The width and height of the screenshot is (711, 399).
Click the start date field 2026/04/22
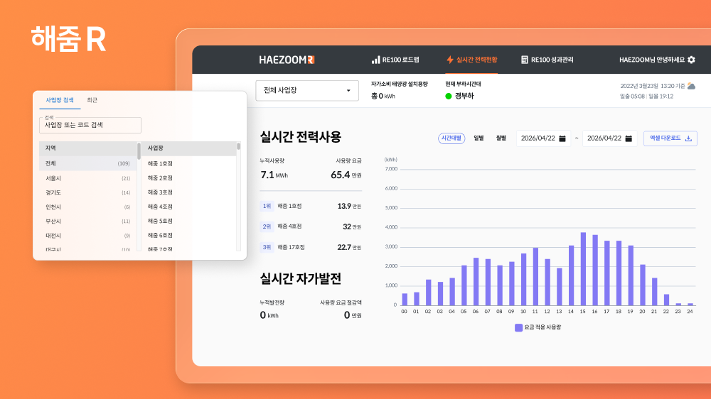coord(543,138)
